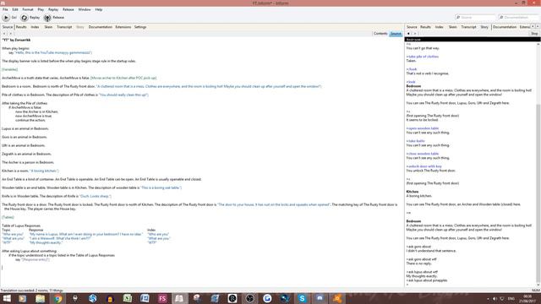Select the left pane Transcript tab
This screenshot has height=304, width=541.
[64, 27]
